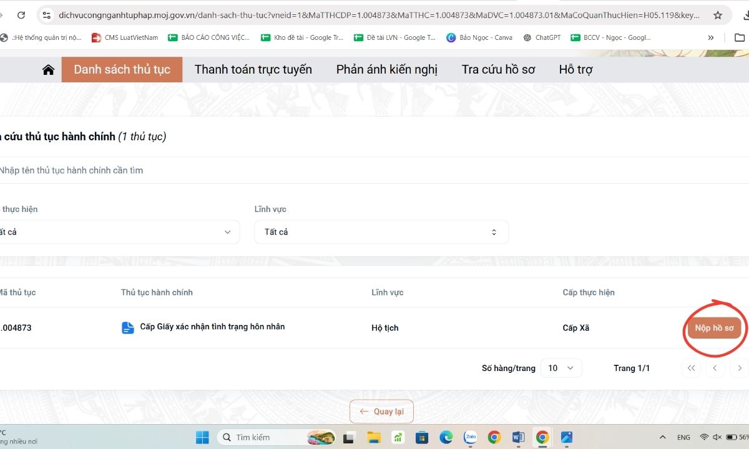Open the Kho đề tài Google bookmark

click(x=302, y=37)
